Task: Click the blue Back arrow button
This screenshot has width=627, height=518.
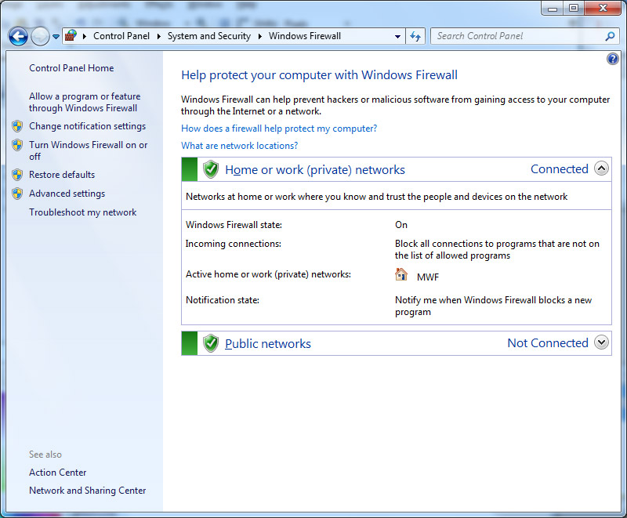Action: (x=18, y=36)
